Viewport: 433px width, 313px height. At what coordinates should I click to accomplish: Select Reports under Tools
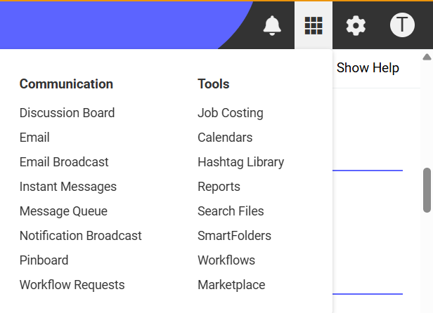coord(219,187)
